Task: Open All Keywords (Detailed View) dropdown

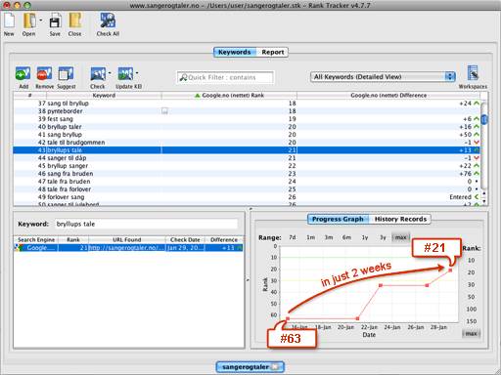Action: (x=383, y=77)
